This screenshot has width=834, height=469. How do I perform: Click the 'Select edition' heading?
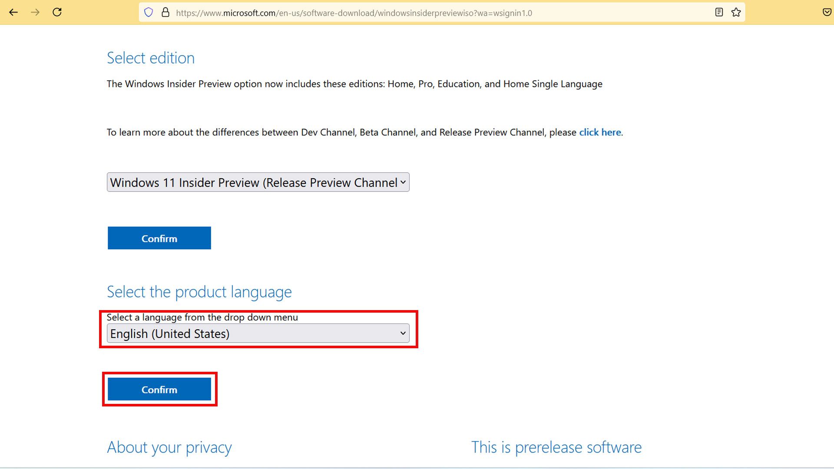point(151,58)
